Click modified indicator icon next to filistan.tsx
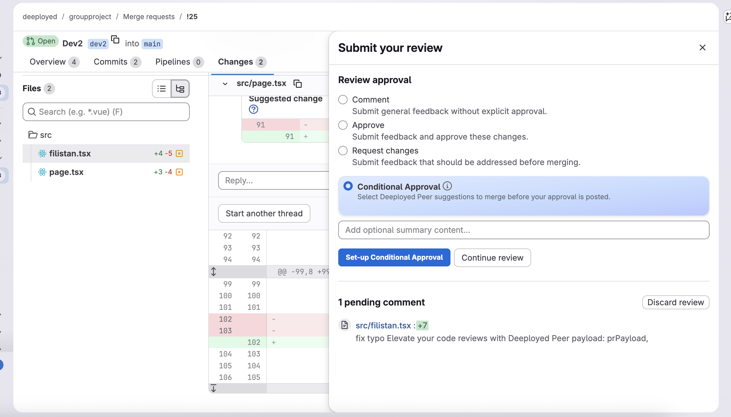The image size is (731, 417). click(180, 153)
